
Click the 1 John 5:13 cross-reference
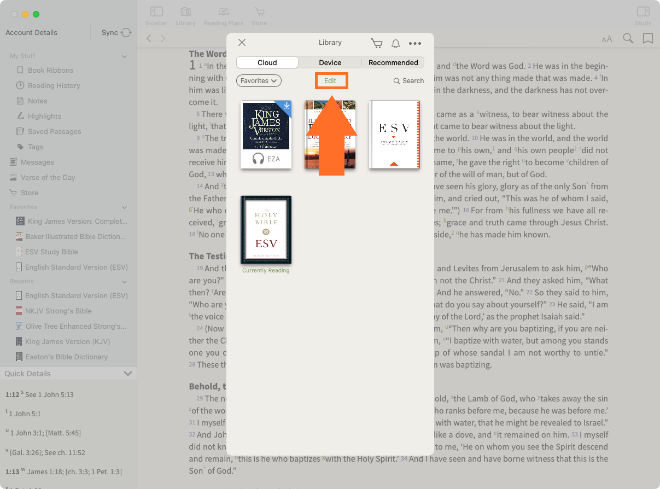point(49,394)
